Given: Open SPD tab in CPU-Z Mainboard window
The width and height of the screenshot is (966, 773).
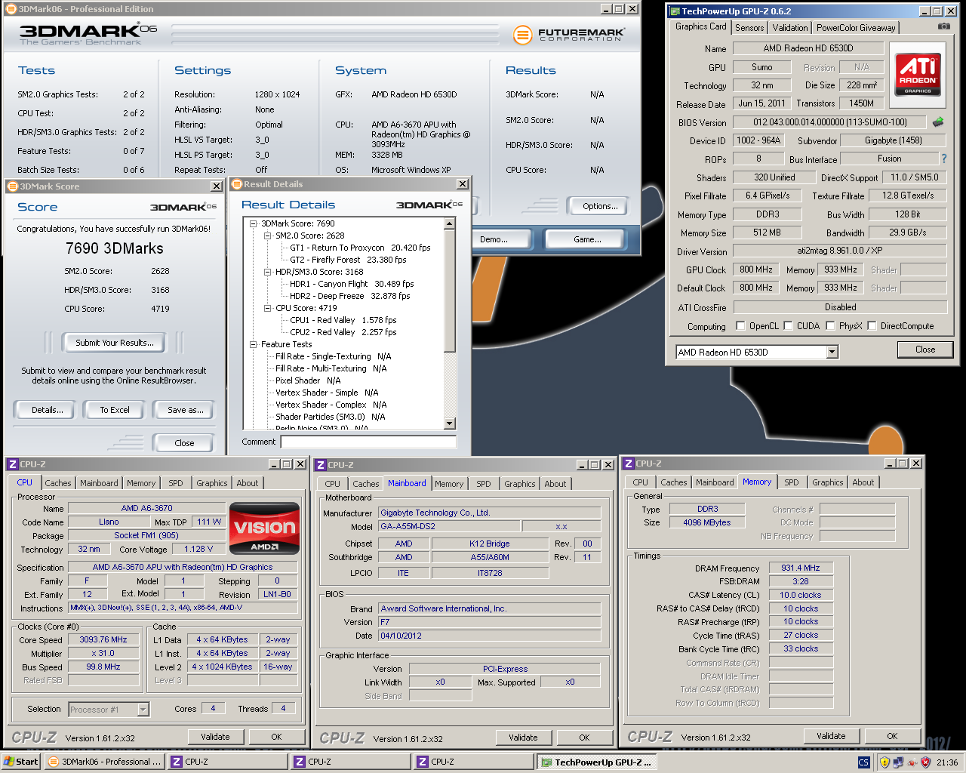Looking at the screenshot, I should [483, 484].
